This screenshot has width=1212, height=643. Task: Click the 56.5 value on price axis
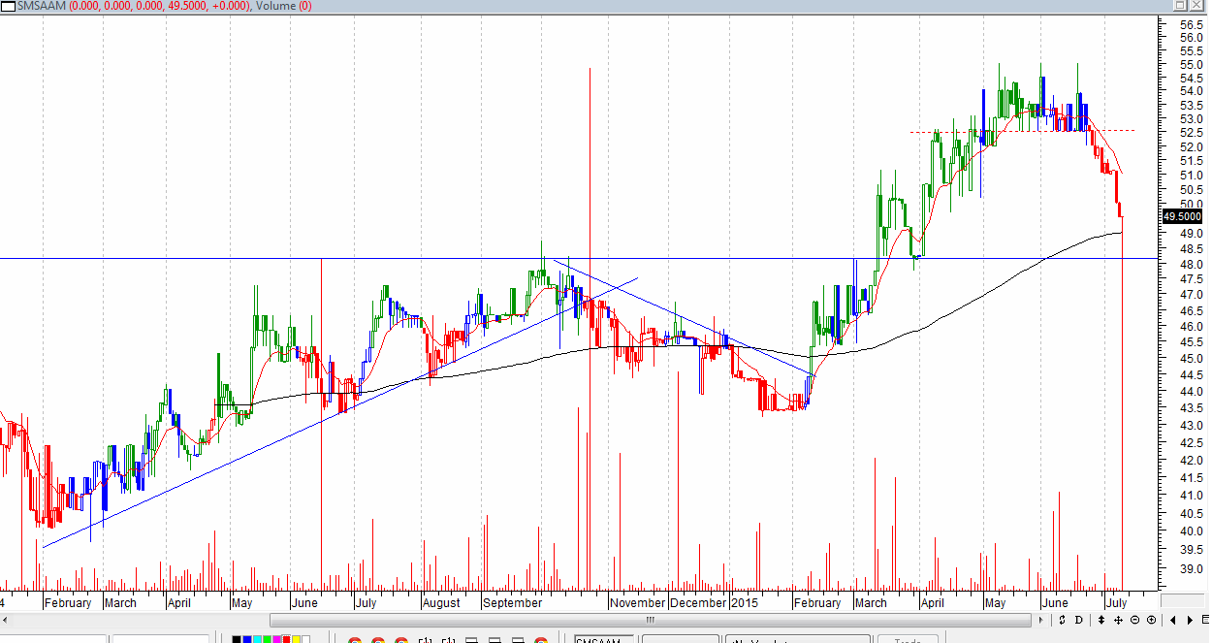click(x=1192, y=23)
